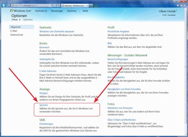Click the browser Forward arrow button
The width and height of the screenshot is (188, 137).
tap(9, 5)
